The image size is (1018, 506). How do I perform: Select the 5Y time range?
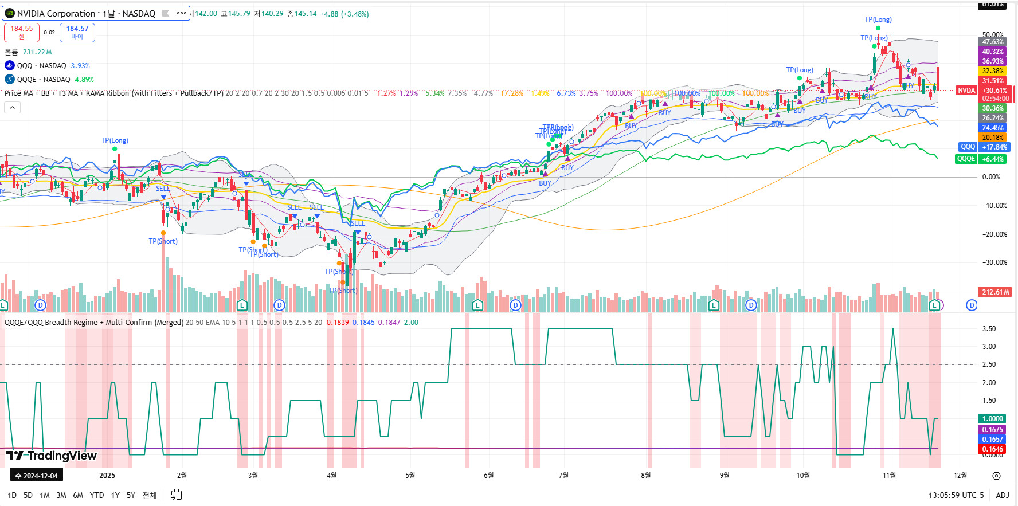[x=131, y=495]
